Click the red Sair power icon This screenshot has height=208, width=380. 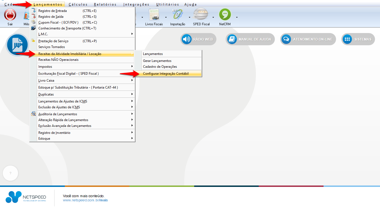(x=10, y=14)
